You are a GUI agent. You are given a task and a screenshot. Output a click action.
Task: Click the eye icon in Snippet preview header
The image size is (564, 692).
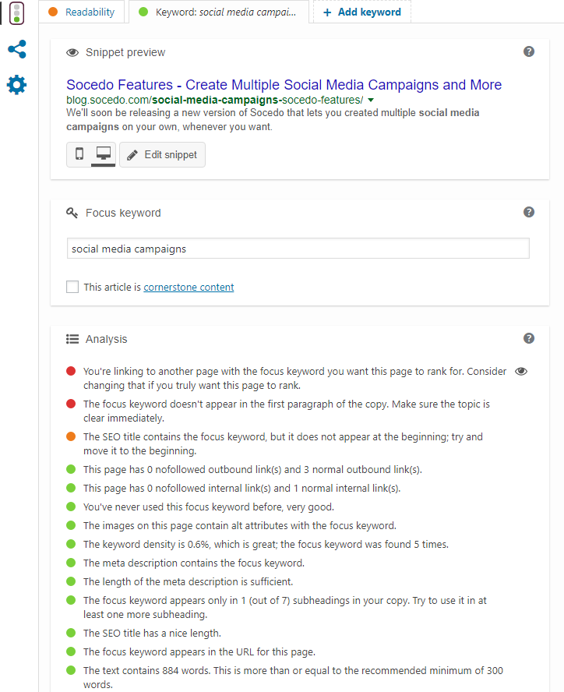[x=72, y=52]
